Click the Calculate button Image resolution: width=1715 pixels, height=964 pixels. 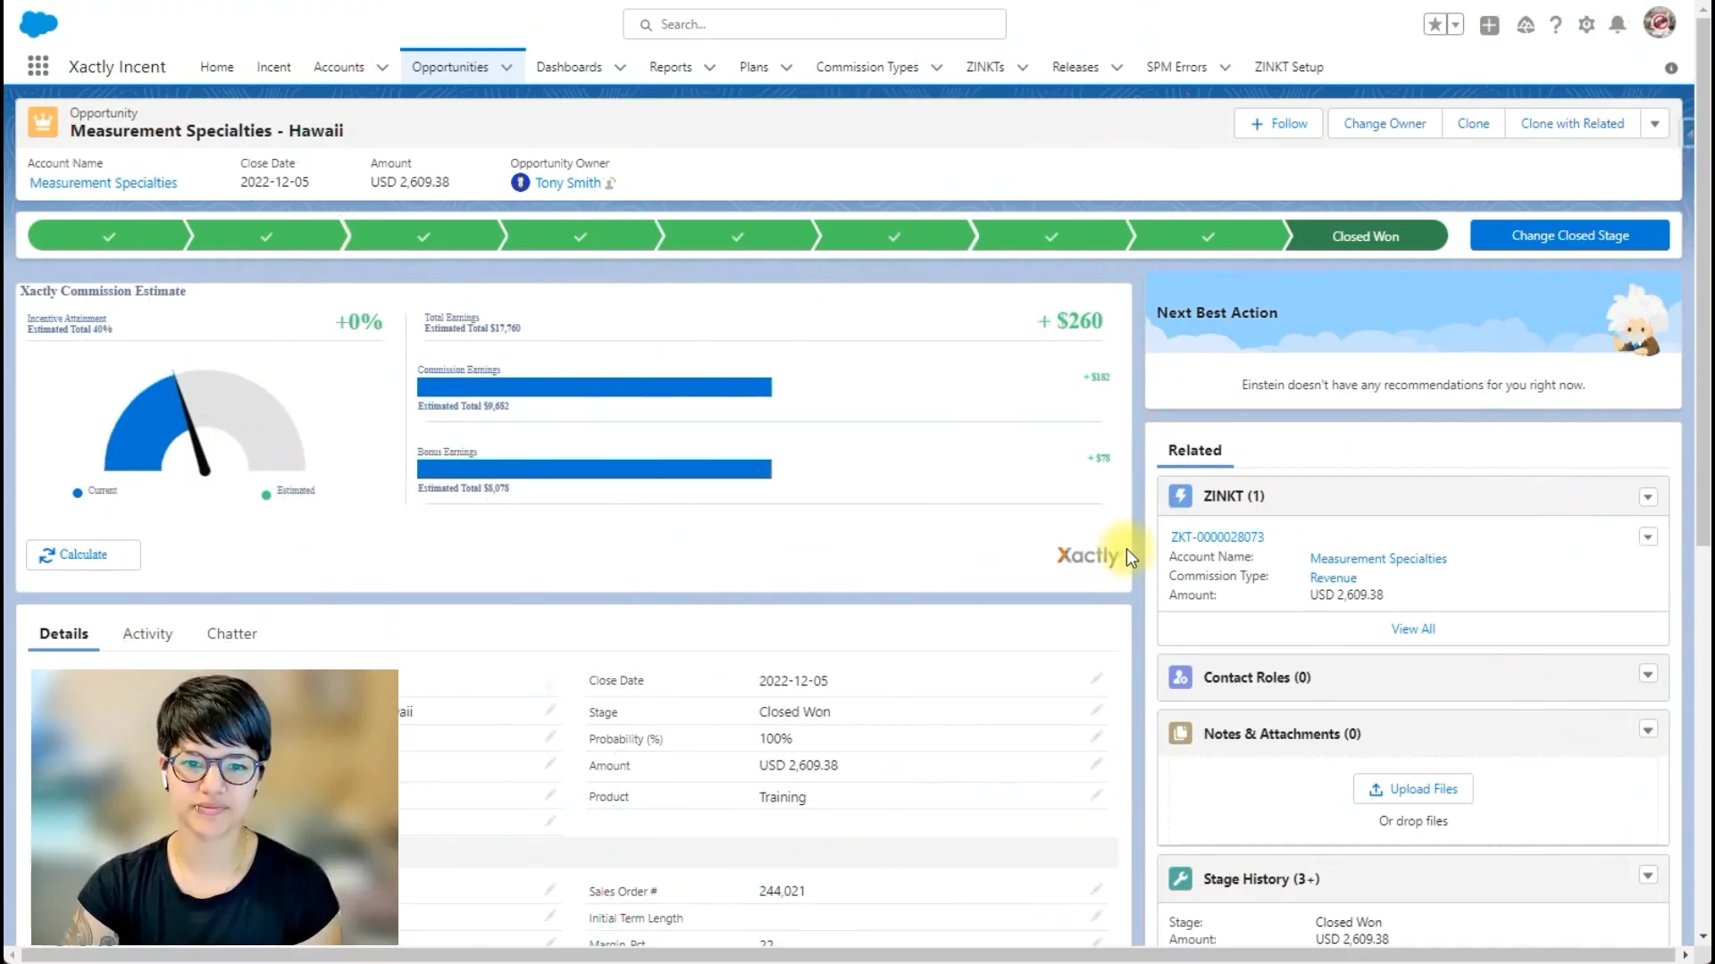point(83,554)
